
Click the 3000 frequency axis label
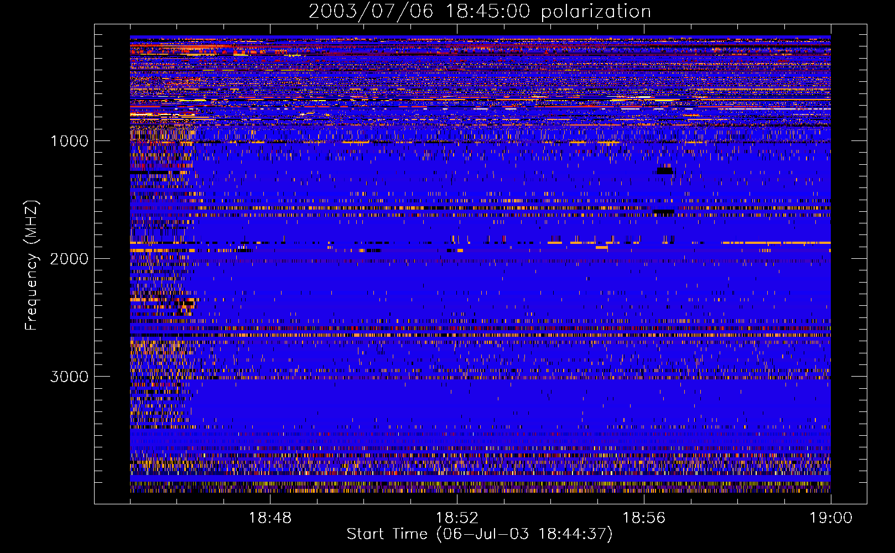pos(69,377)
